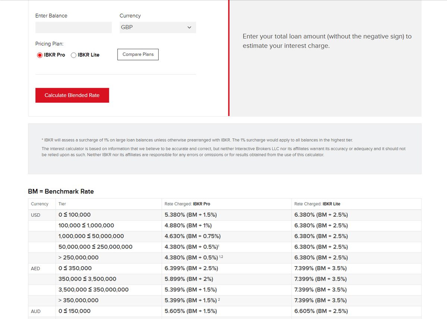Click Rate Charged: IBKR Lite column header
The image size is (447, 319).
pyautogui.click(x=317, y=204)
